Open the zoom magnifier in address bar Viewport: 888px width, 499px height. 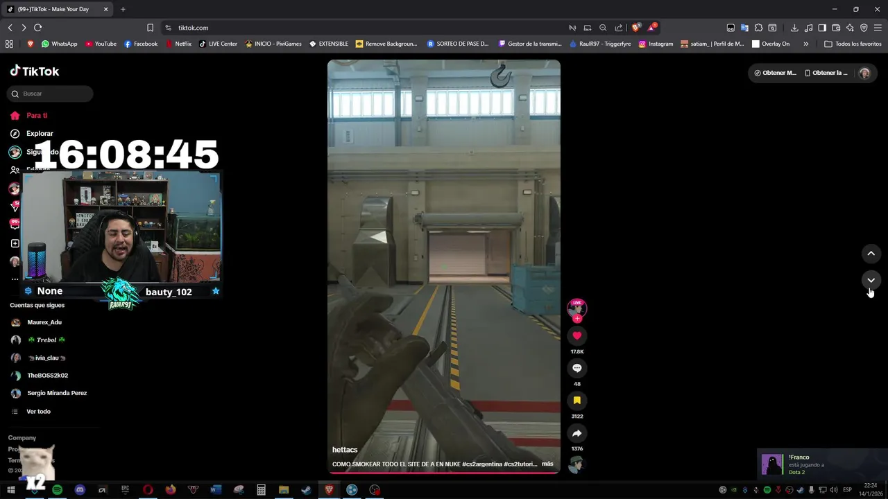pyautogui.click(x=603, y=28)
